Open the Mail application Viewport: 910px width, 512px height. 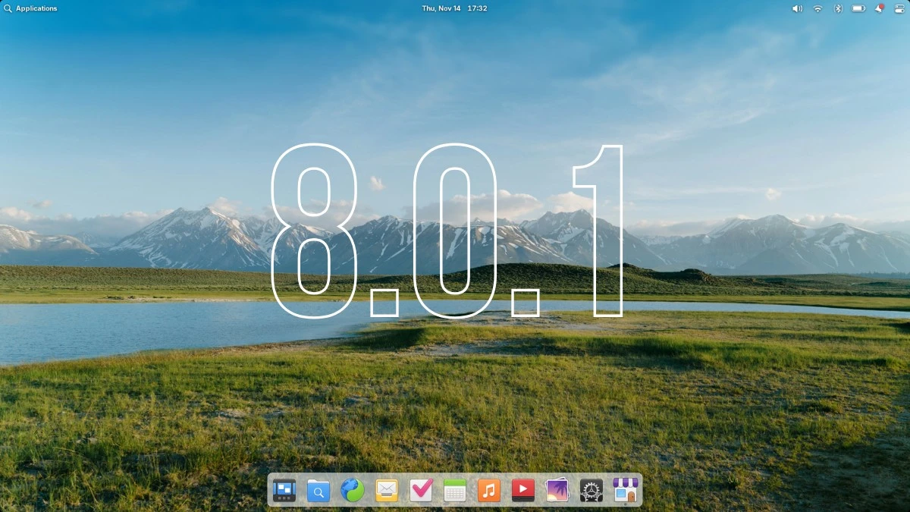pyautogui.click(x=386, y=490)
